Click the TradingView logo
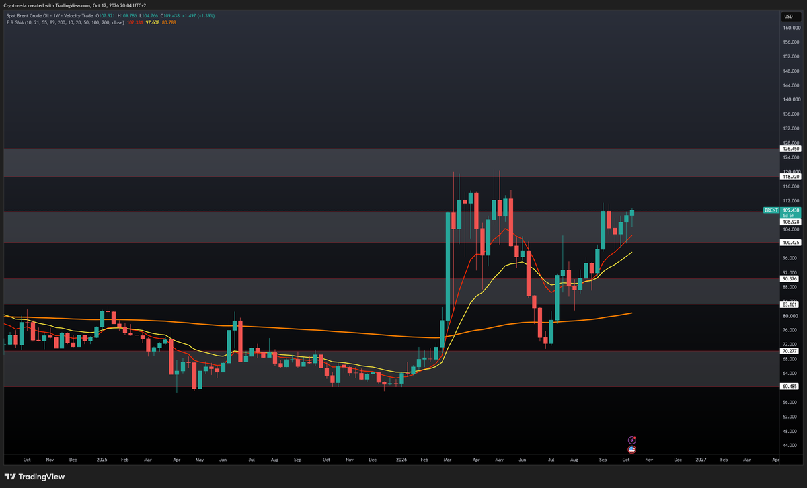807x488 pixels. tap(35, 477)
